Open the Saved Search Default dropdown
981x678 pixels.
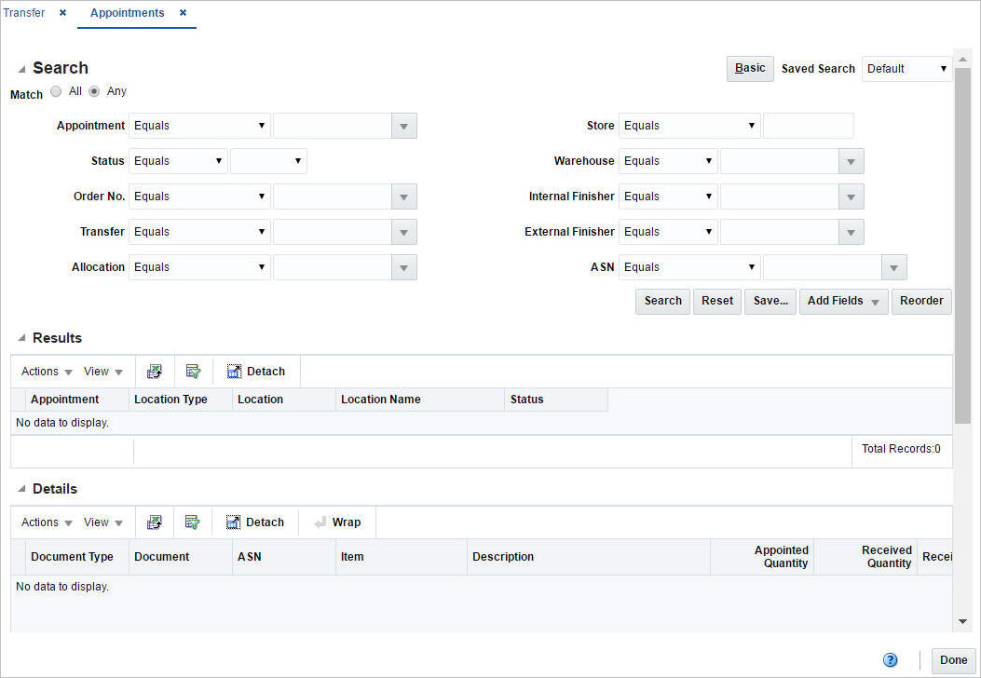pos(906,68)
